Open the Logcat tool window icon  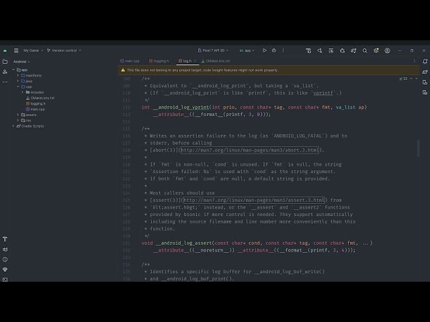tap(5, 250)
